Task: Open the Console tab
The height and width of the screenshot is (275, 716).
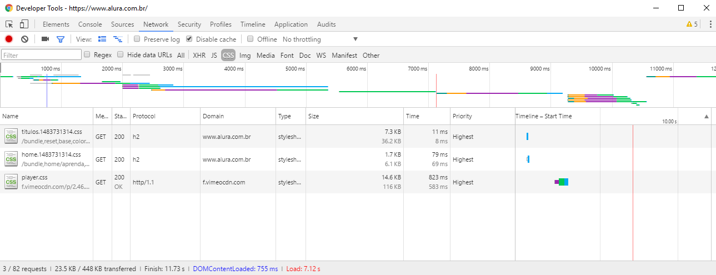Action: click(90, 24)
